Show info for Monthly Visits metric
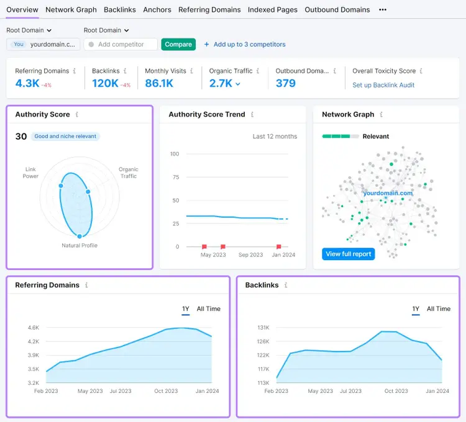The image size is (466, 422). pyautogui.click(x=191, y=71)
